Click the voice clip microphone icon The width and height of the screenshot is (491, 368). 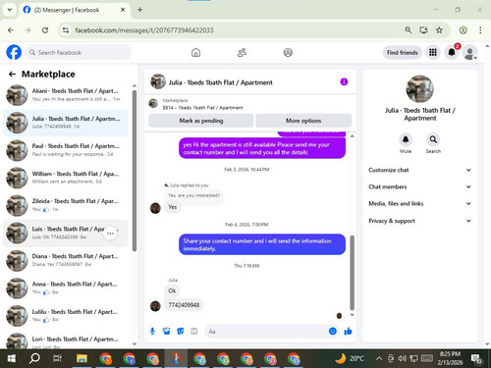tap(152, 332)
